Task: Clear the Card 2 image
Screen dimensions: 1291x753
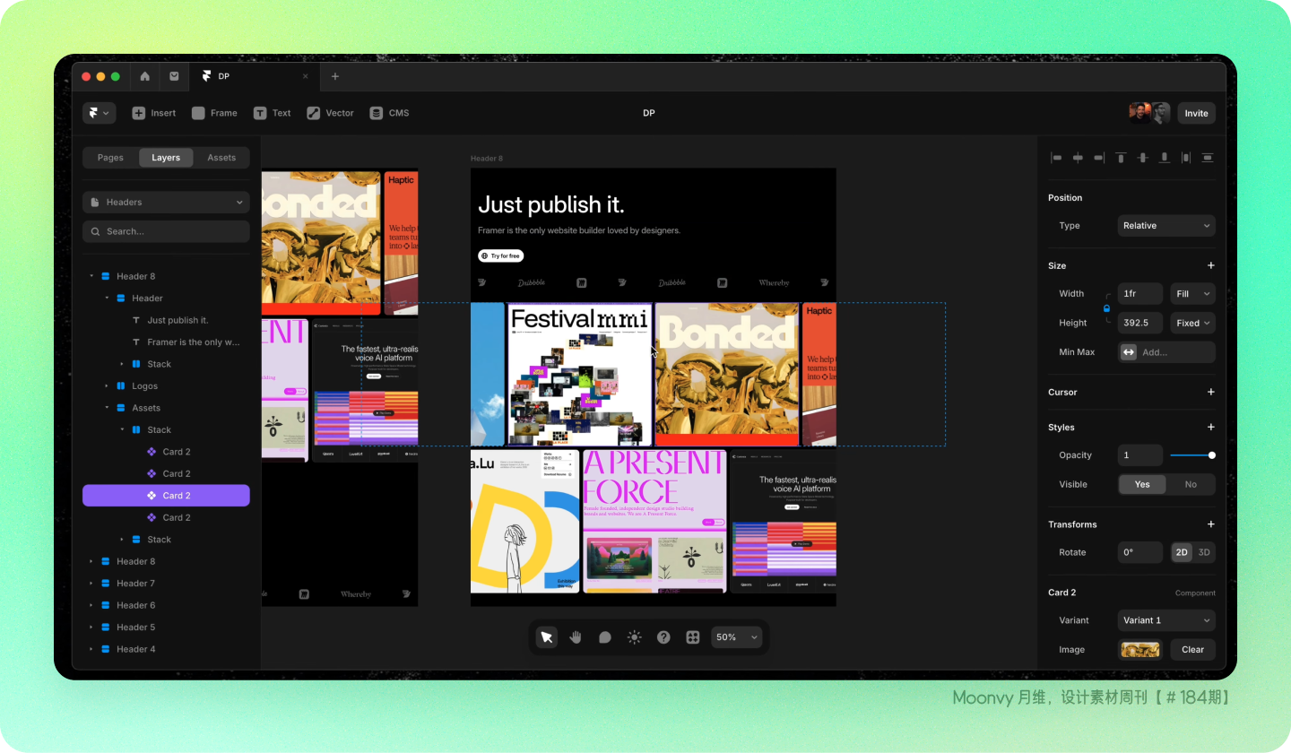Action: (x=1193, y=650)
